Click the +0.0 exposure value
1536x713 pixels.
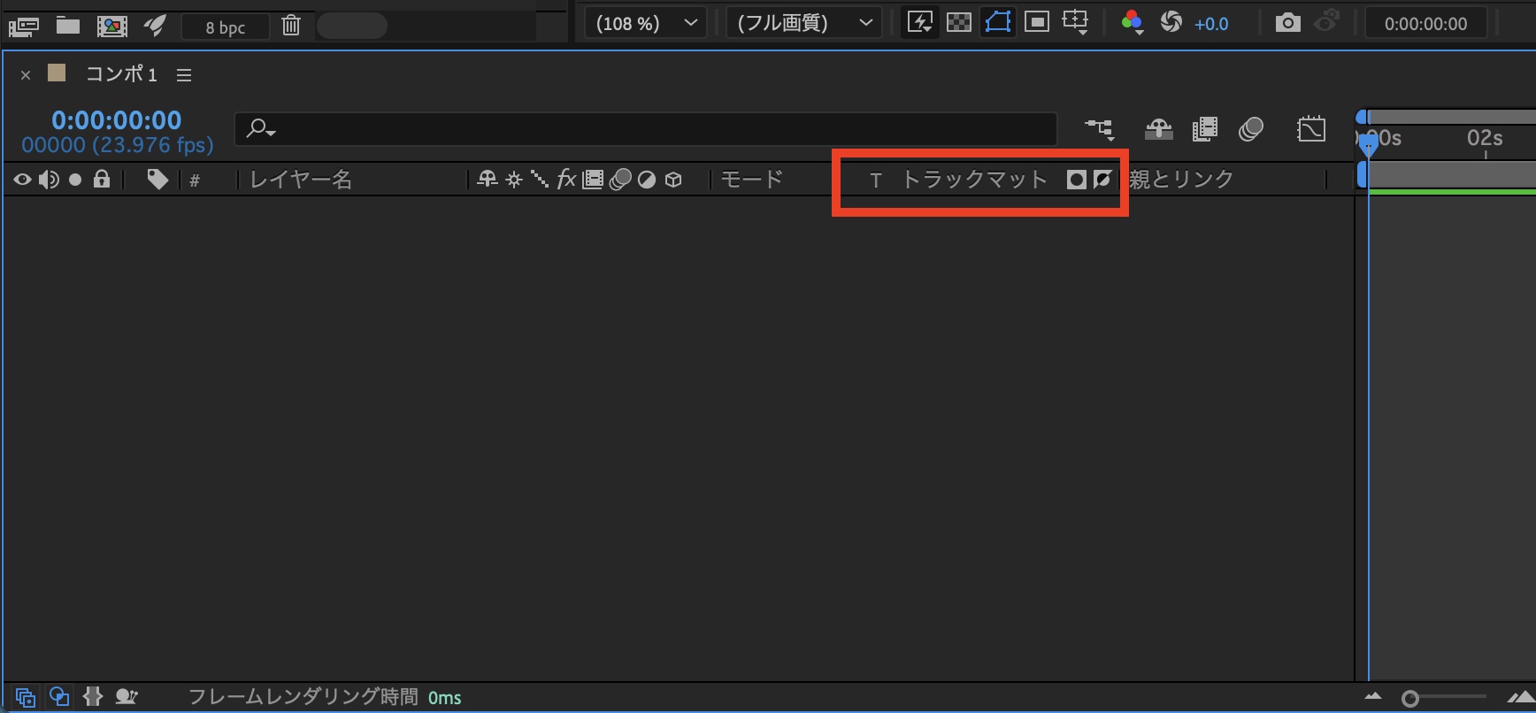(x=1211, y=25)
